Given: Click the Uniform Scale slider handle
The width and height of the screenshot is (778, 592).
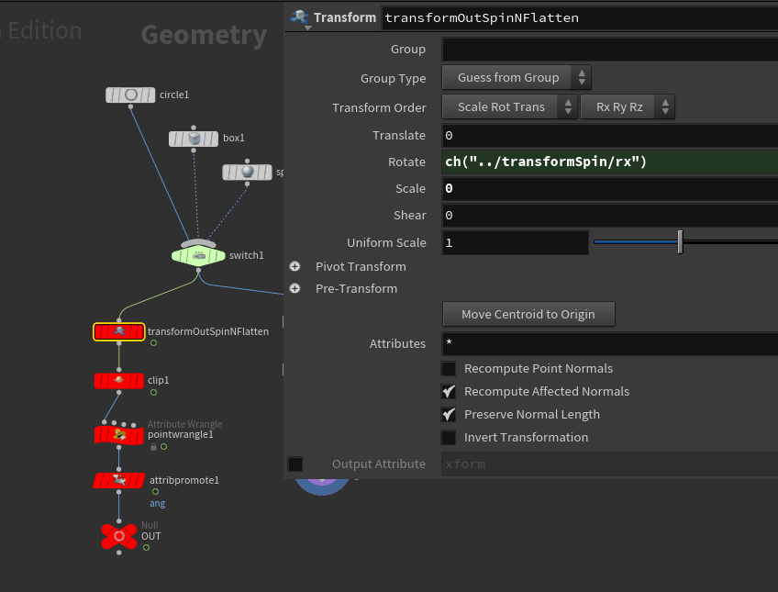Looking at the screenshot, I should (x=680, y=242).
